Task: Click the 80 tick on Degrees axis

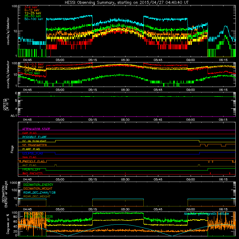Action: pos(15,217)
